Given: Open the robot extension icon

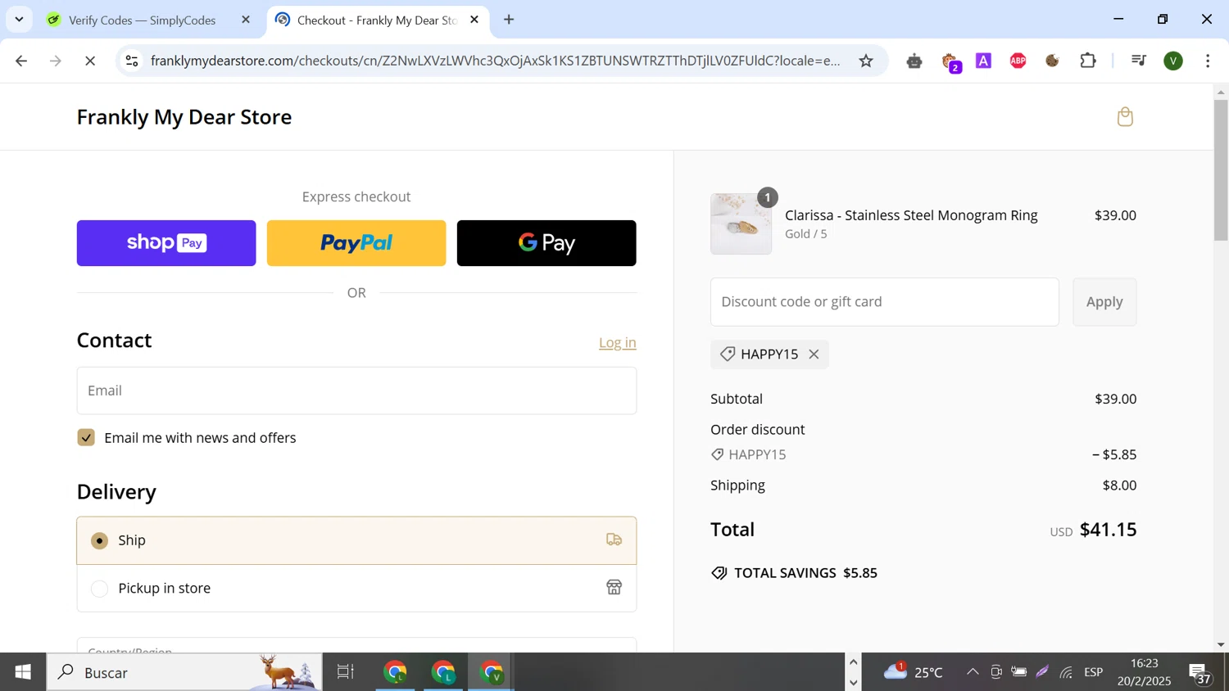Looking at the screenshot, I should point(914,61).
